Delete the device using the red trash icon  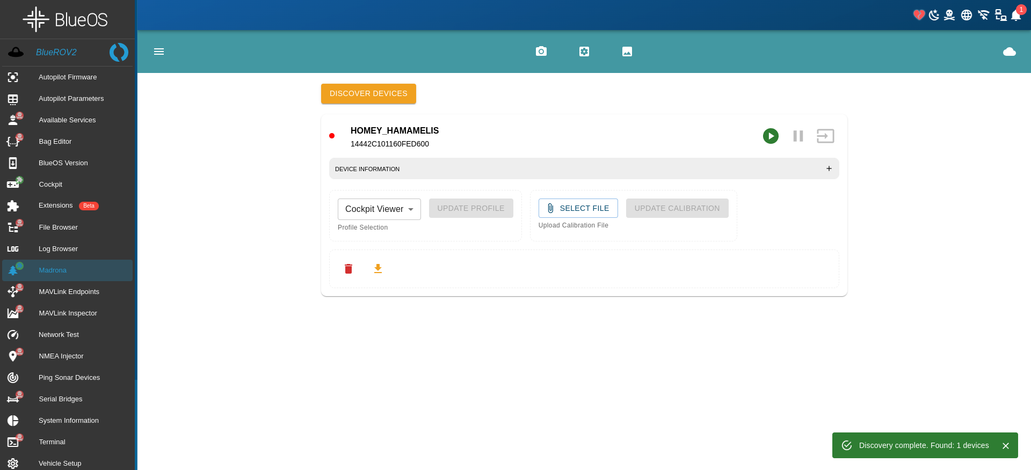click(x=348, y=269)
